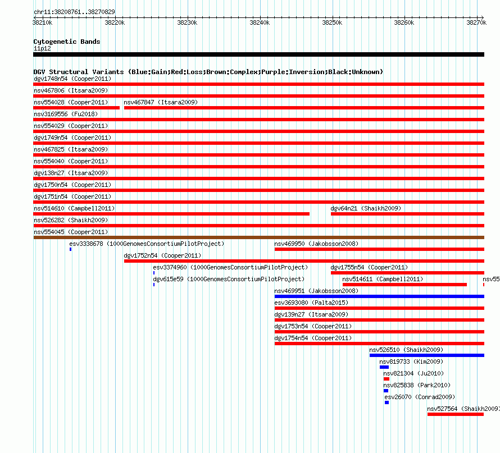Click the chr11:38208761..38270829 coordinate label
Image resolution: width=500 pixels, height=453 pixels.
(74, 12)
